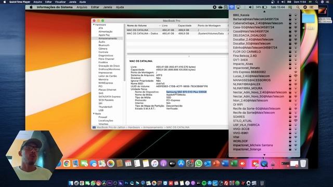The image size is (333, 187).
Task: Select MAC OS CATALINA - Dados volume row
Action: pos(177,33)
